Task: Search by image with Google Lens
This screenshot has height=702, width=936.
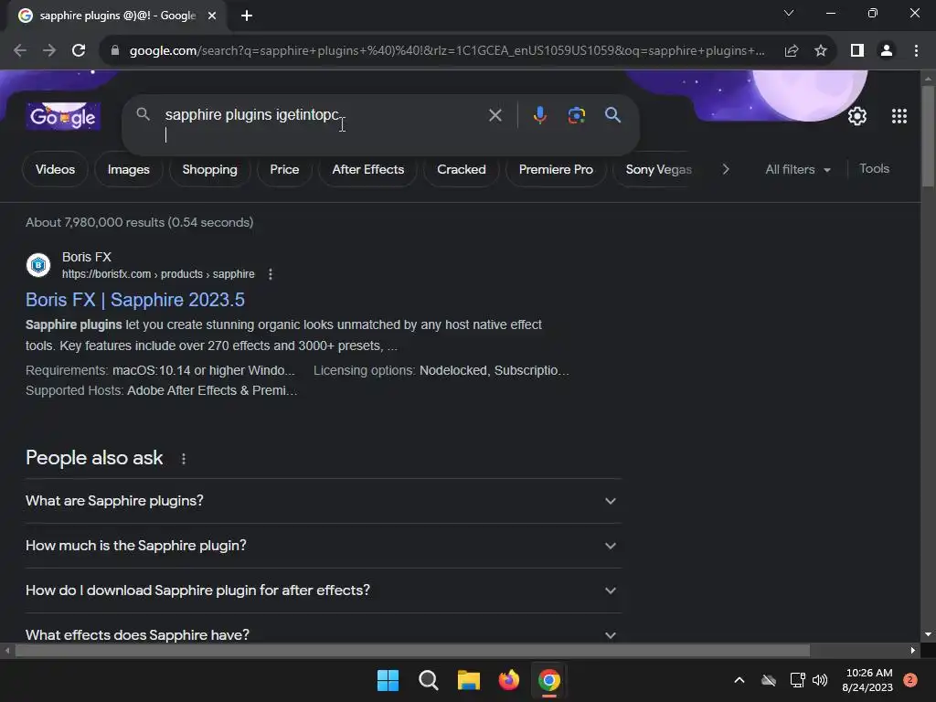Action: pyautogui.click(x=577, y=115)
